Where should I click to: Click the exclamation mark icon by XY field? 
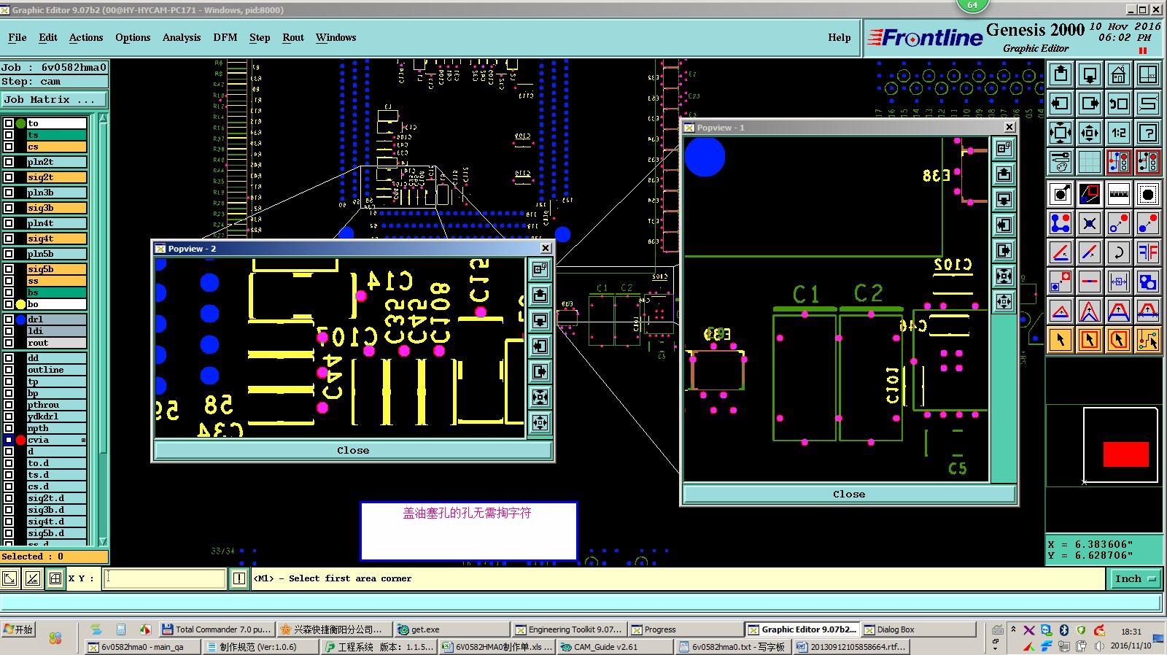(239, 578)
